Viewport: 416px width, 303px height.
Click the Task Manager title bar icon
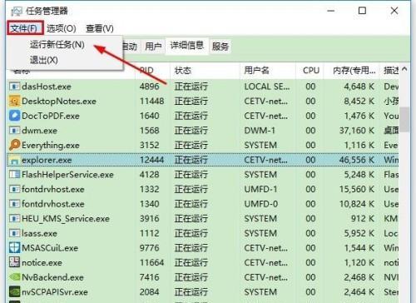pyautogui.click(x=17, y=12)
